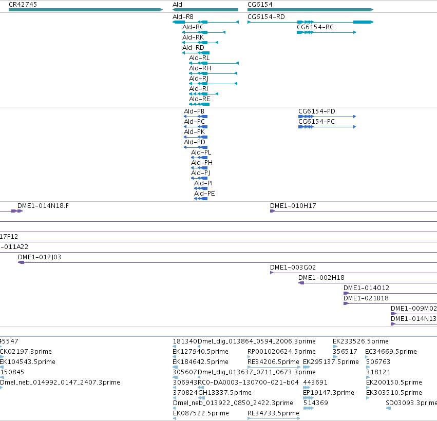Select the 514369 EST label
Image resolution: width=437 pixels, height=421 pixels.
(x=315, y=403)
